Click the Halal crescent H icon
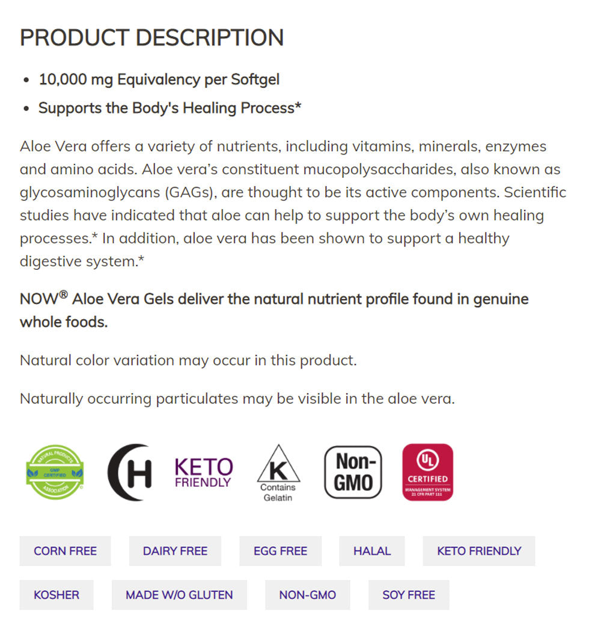This screenshot has width=601, height=637. (129, 472)
